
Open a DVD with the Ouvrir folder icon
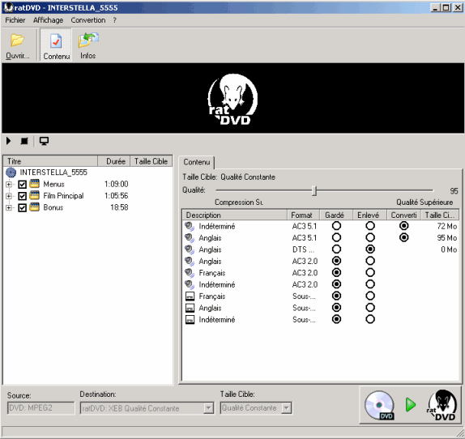pos(18,46)
